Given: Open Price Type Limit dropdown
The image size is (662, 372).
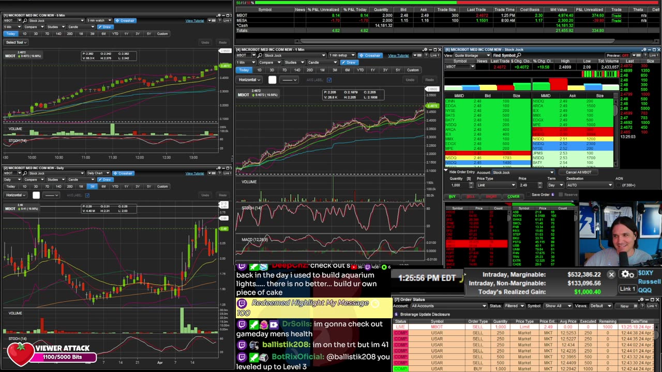Looking at the screenshot, I should tap(495, 185).
